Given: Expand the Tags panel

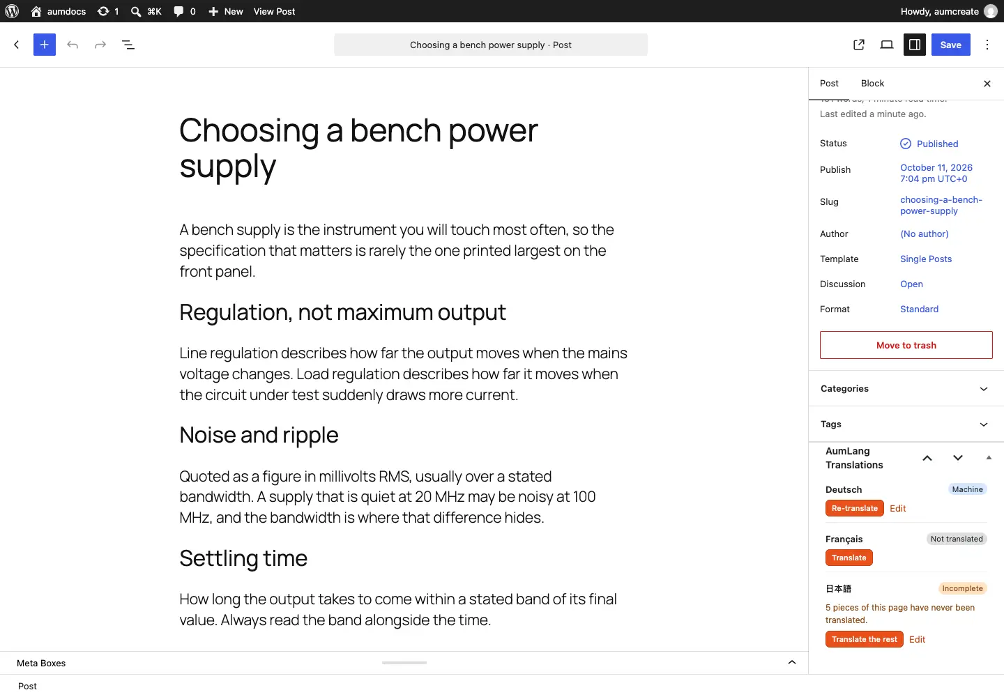Looking at the screenshot, I should point(906,424).
